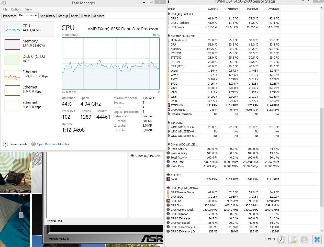Click the Task Manager title bar icon
This screenshot has width=324, height=247.
[3, 3]
